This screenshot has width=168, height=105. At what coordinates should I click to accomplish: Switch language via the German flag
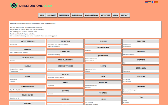150,2
